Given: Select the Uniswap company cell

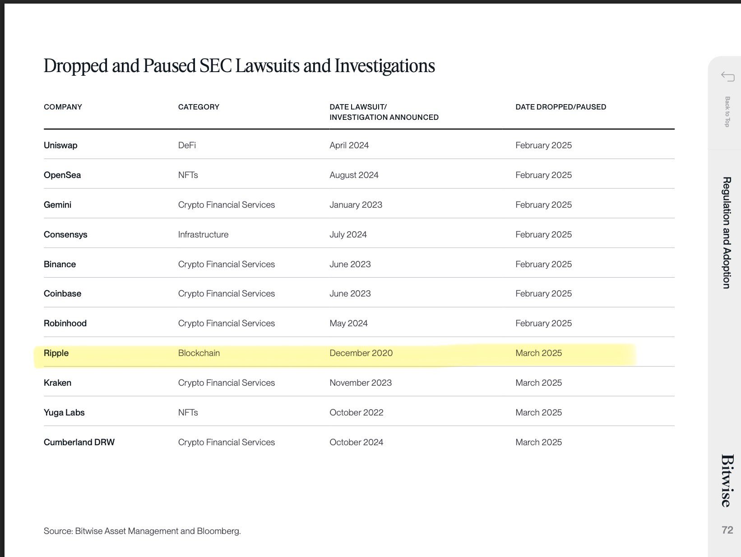Looking at the screenshot, I should [x=60, y=145].
